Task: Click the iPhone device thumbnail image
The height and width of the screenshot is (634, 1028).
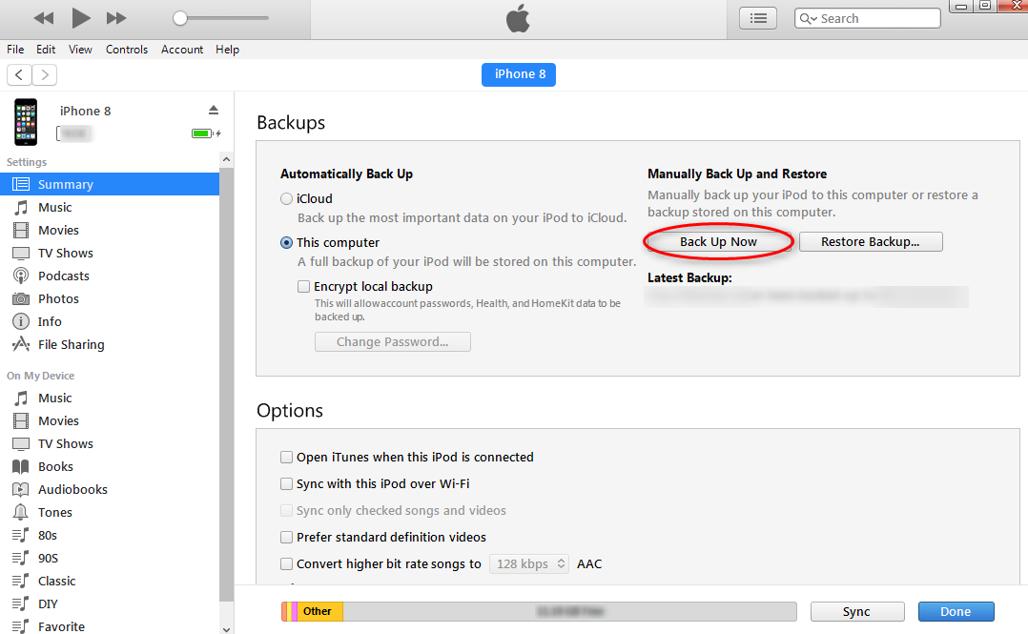Action: (27, 122)
